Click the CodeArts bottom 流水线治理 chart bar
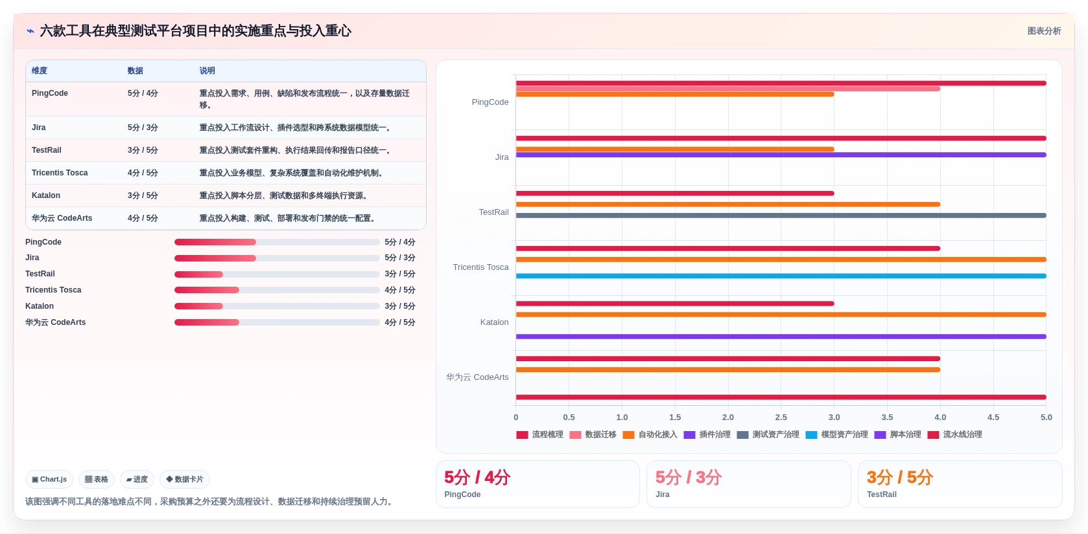The width and height of the screenshot is (1088, 534). [781, 397]
